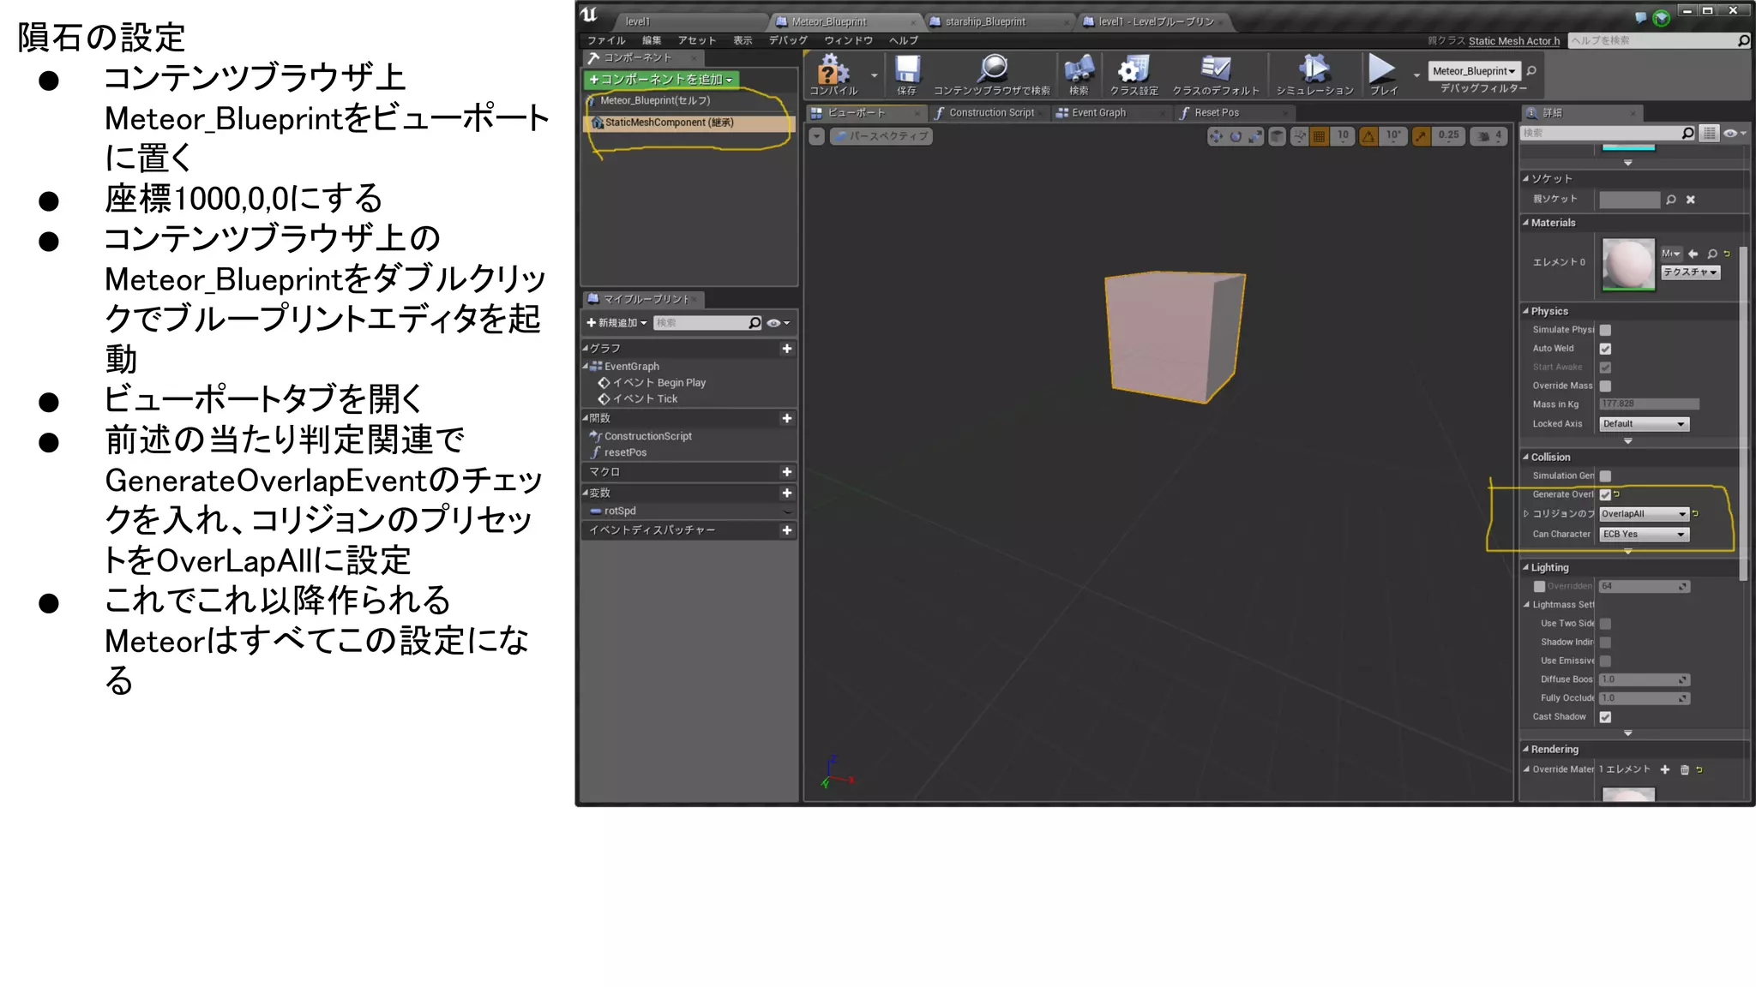1756x987 pixels.
Task: Open テクスチャ dropdown under material
Action: 1690,272
